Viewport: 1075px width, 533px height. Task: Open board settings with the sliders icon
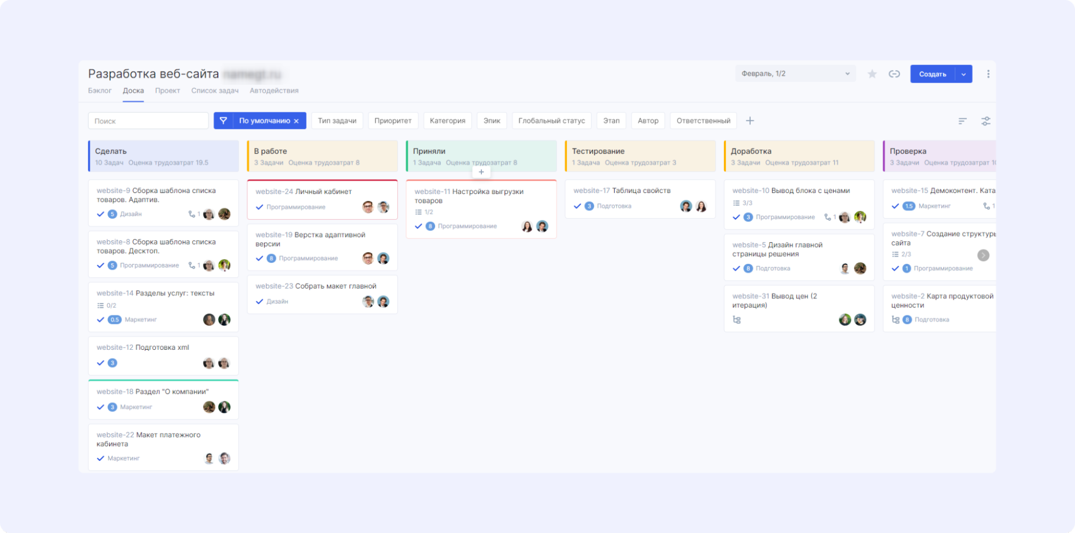click(x=985, y=121)
